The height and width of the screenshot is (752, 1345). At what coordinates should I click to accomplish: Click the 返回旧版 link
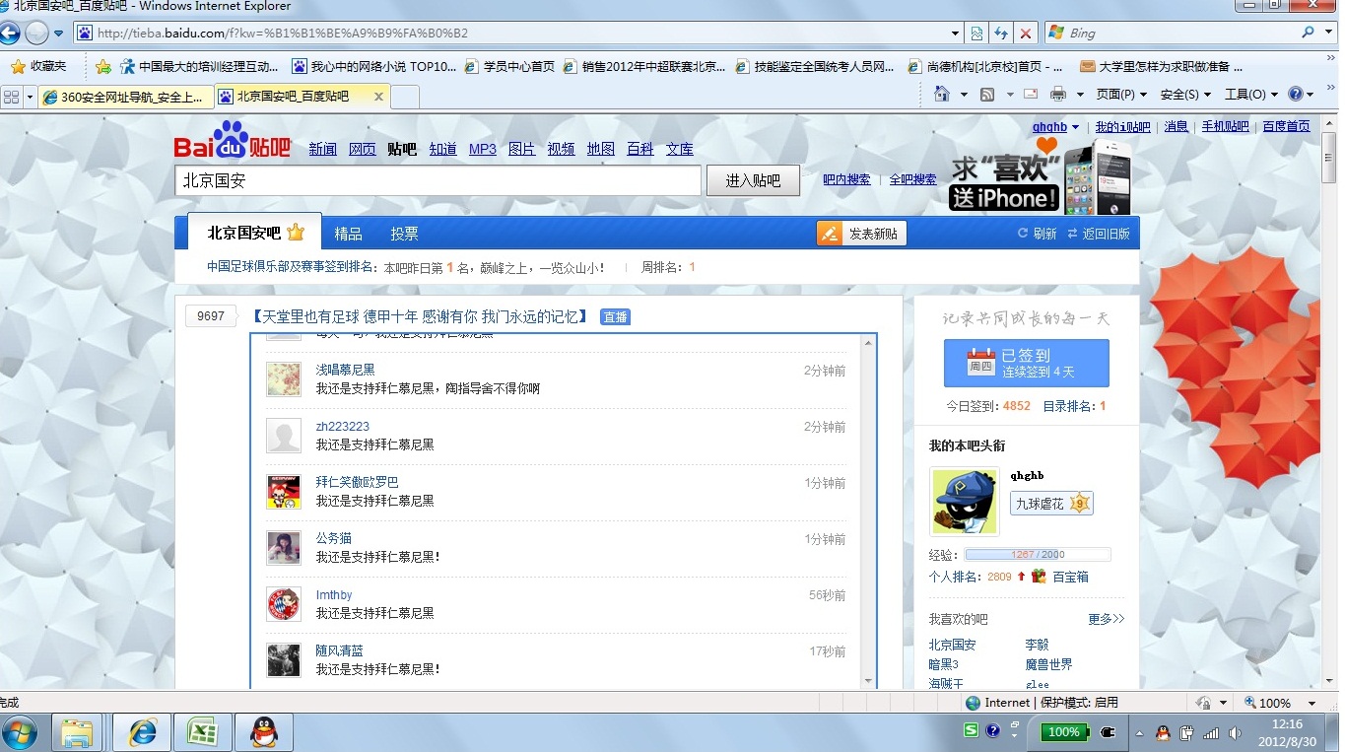pos(1098,234)
